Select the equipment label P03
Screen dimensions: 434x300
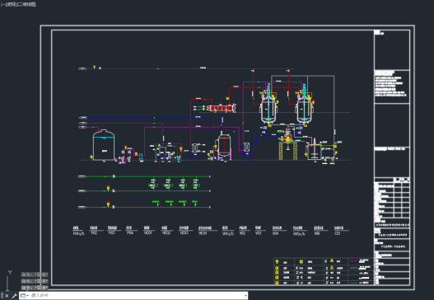coord(111,233)
